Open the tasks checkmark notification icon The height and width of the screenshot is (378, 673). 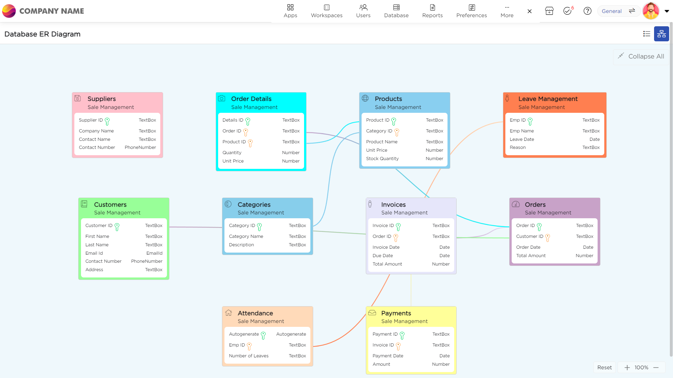567,11
